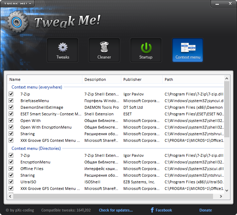Image resolution: width=237 pixels, height=215 pixels.
Task: Toggle the EncryptionMenu checkbox under Directories
Action: coord(11,162)
